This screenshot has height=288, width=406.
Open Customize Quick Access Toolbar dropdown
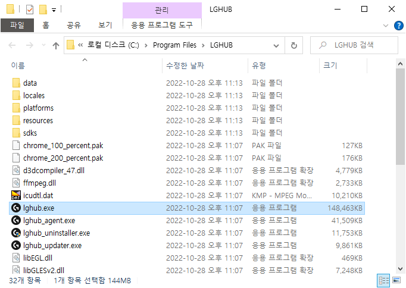(x=54, y=10)
